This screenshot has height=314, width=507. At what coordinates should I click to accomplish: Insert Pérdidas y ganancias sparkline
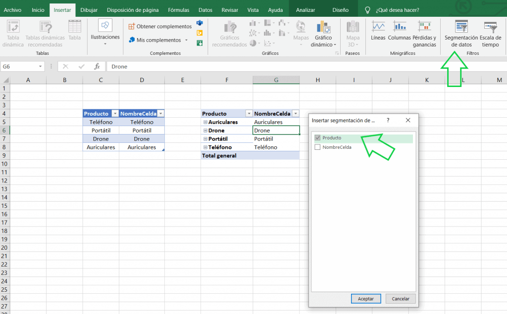(x=424, y=34)
